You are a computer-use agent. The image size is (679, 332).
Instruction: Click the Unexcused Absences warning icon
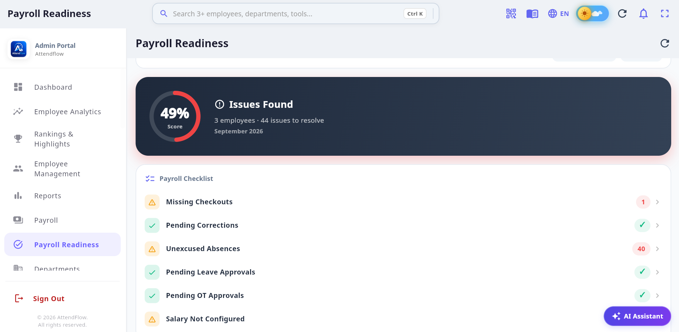152,249
